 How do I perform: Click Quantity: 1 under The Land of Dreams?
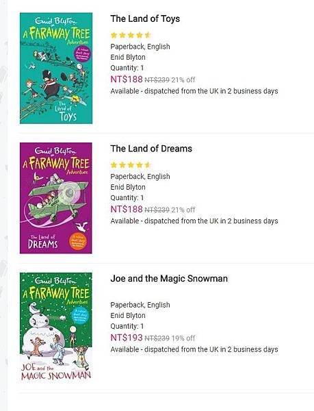127,198
